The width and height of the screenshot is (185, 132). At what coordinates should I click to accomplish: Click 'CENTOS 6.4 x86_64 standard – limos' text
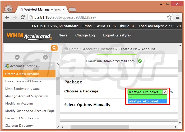coord(61,26)
